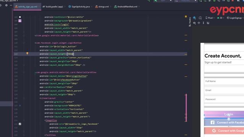Click the orientation for preview icon

(x=200, y=18)
